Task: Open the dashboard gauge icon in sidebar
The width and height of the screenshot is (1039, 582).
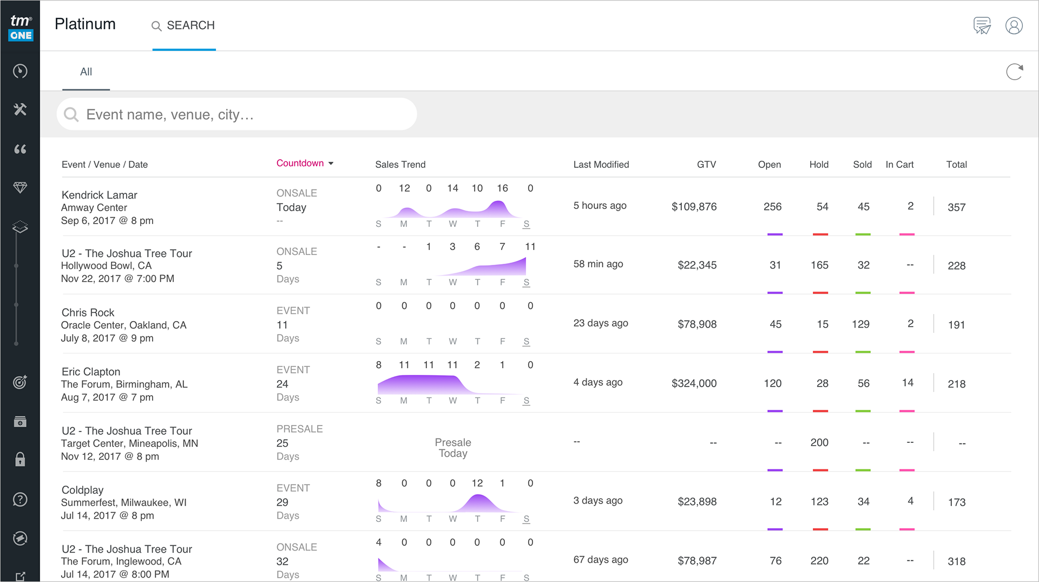Action: point(20,71)
